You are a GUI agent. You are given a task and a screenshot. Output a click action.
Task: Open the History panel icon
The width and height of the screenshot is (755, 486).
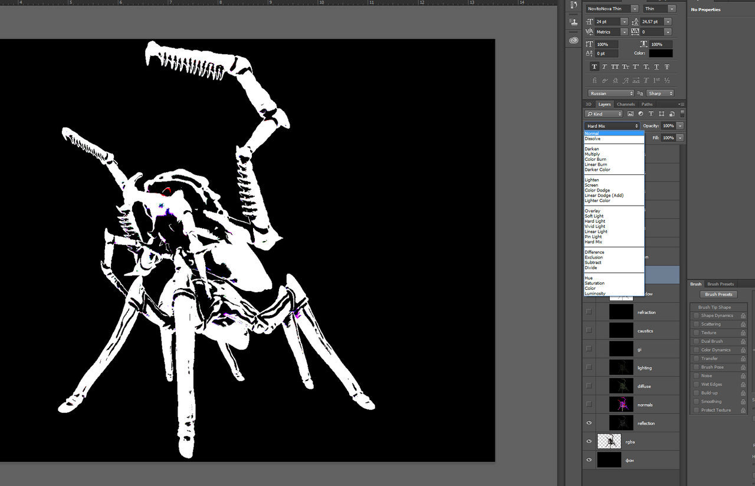click(x=574, y=5)
